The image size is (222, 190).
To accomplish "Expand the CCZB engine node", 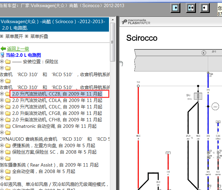I will (2, 94).
